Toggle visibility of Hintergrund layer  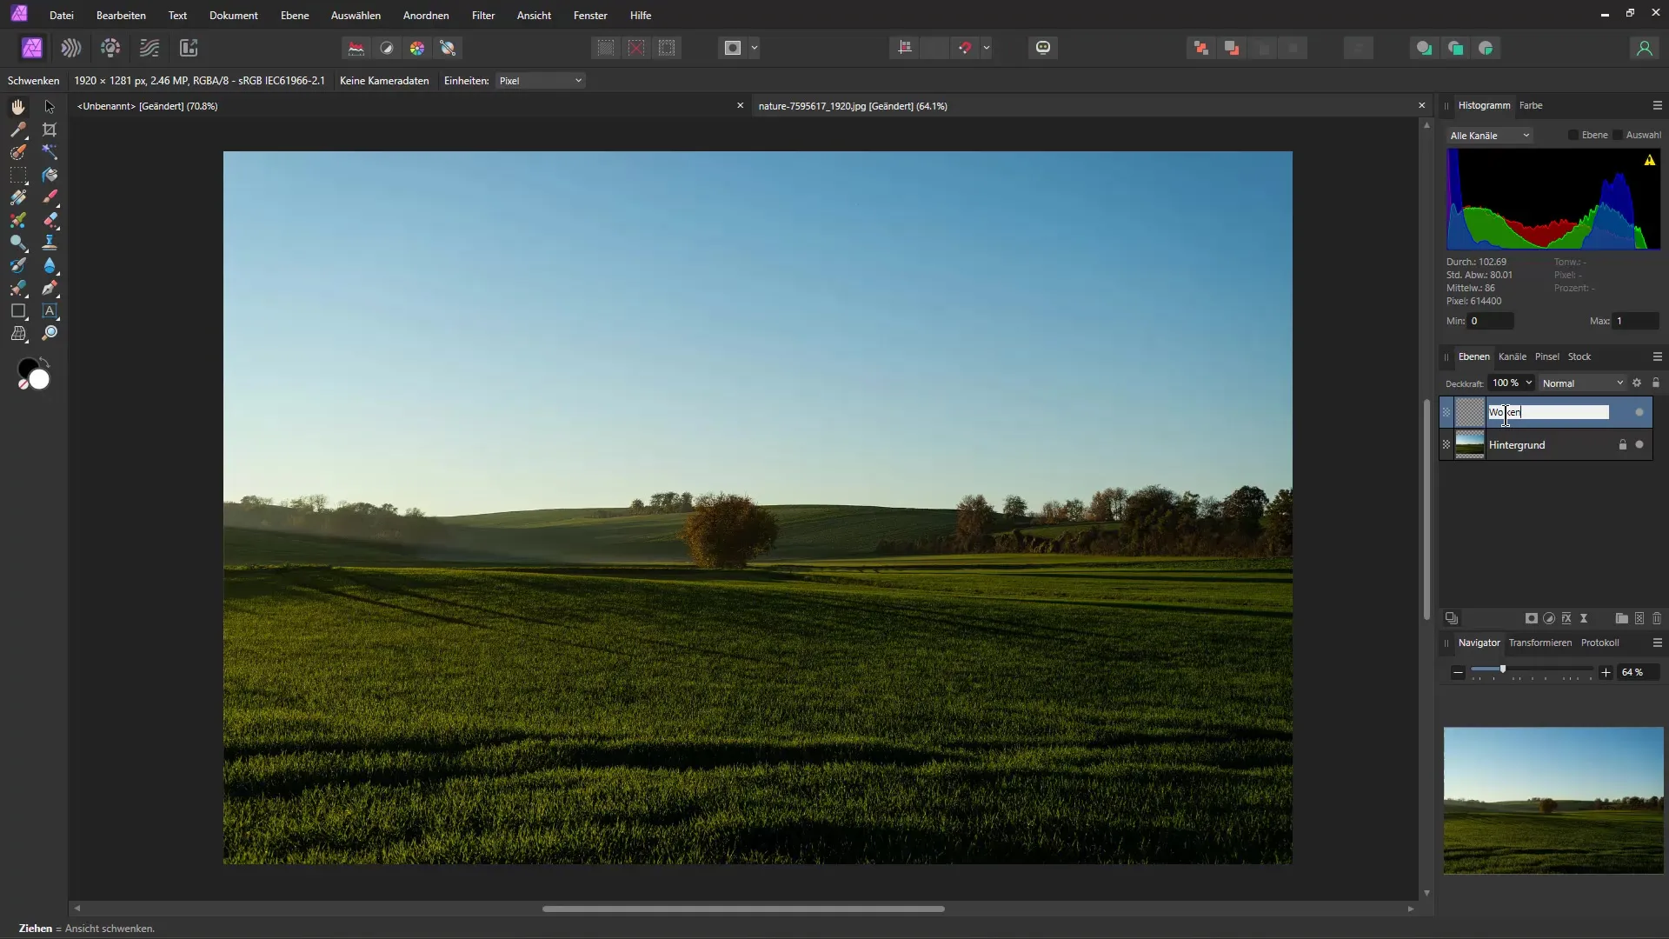pyautogui.click(x=1639, y=444)
